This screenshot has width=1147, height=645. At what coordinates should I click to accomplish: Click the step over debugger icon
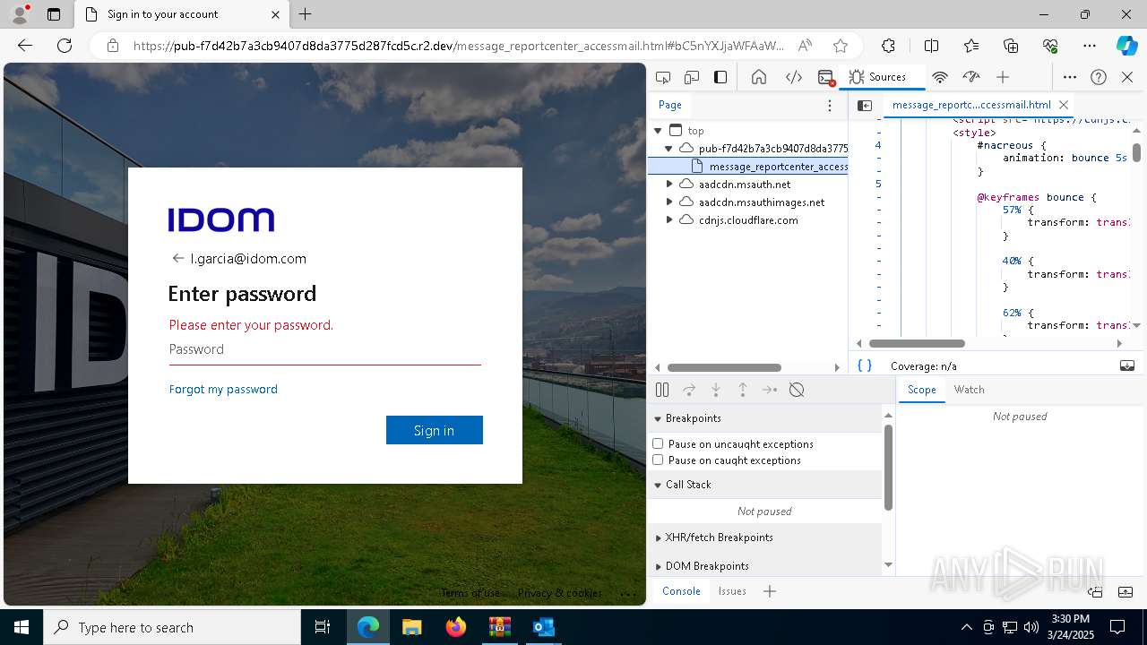click(689, 390)
